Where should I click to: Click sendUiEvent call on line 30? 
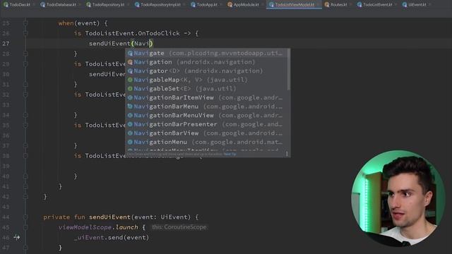(x=107, y=74)
